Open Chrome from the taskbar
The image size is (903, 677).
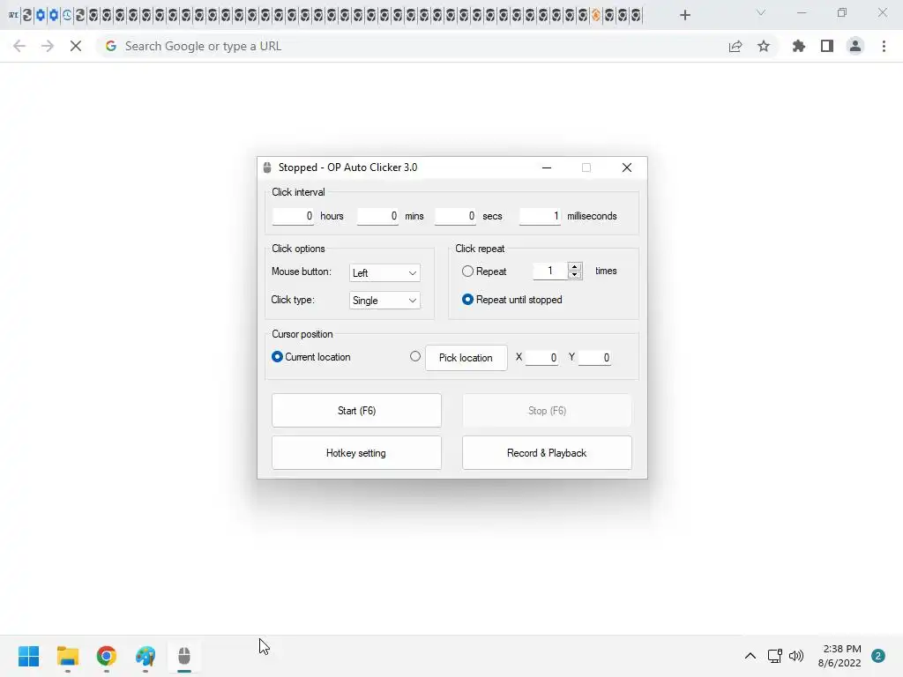pos(107,656)
